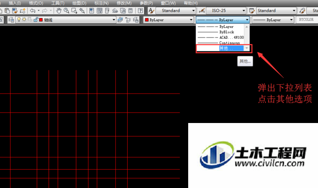This screenshot has height=188, width=318.
Task: Choose 其他... in the linetype list
Action: [x=220, y=48]
